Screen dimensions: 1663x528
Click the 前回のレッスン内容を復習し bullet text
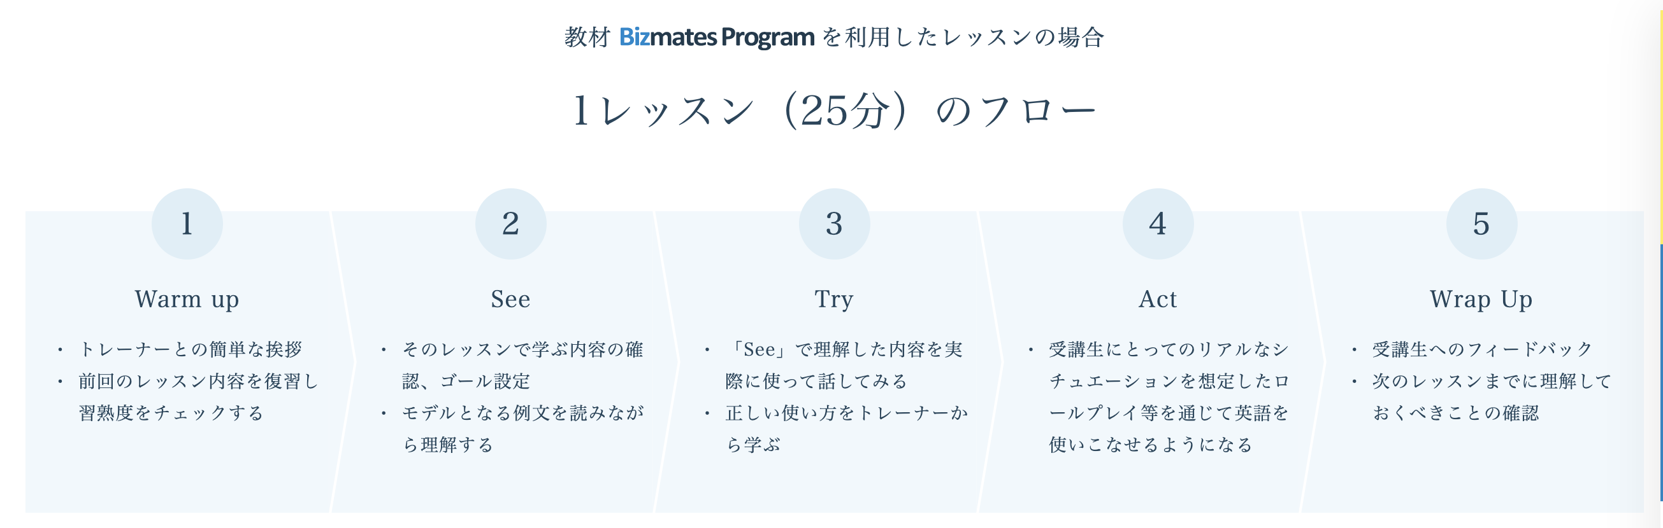click(198, 382)
